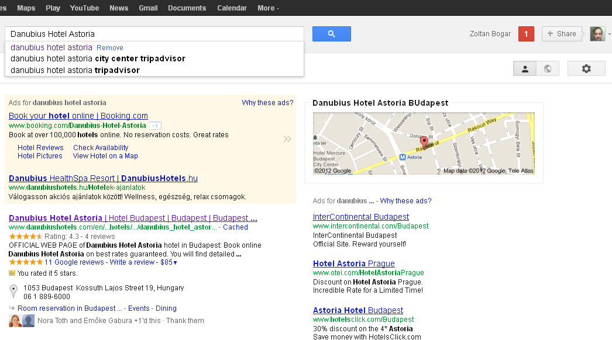Click the blue search magnifier button
The image size is (612, 340).
(x=331, y=34)
